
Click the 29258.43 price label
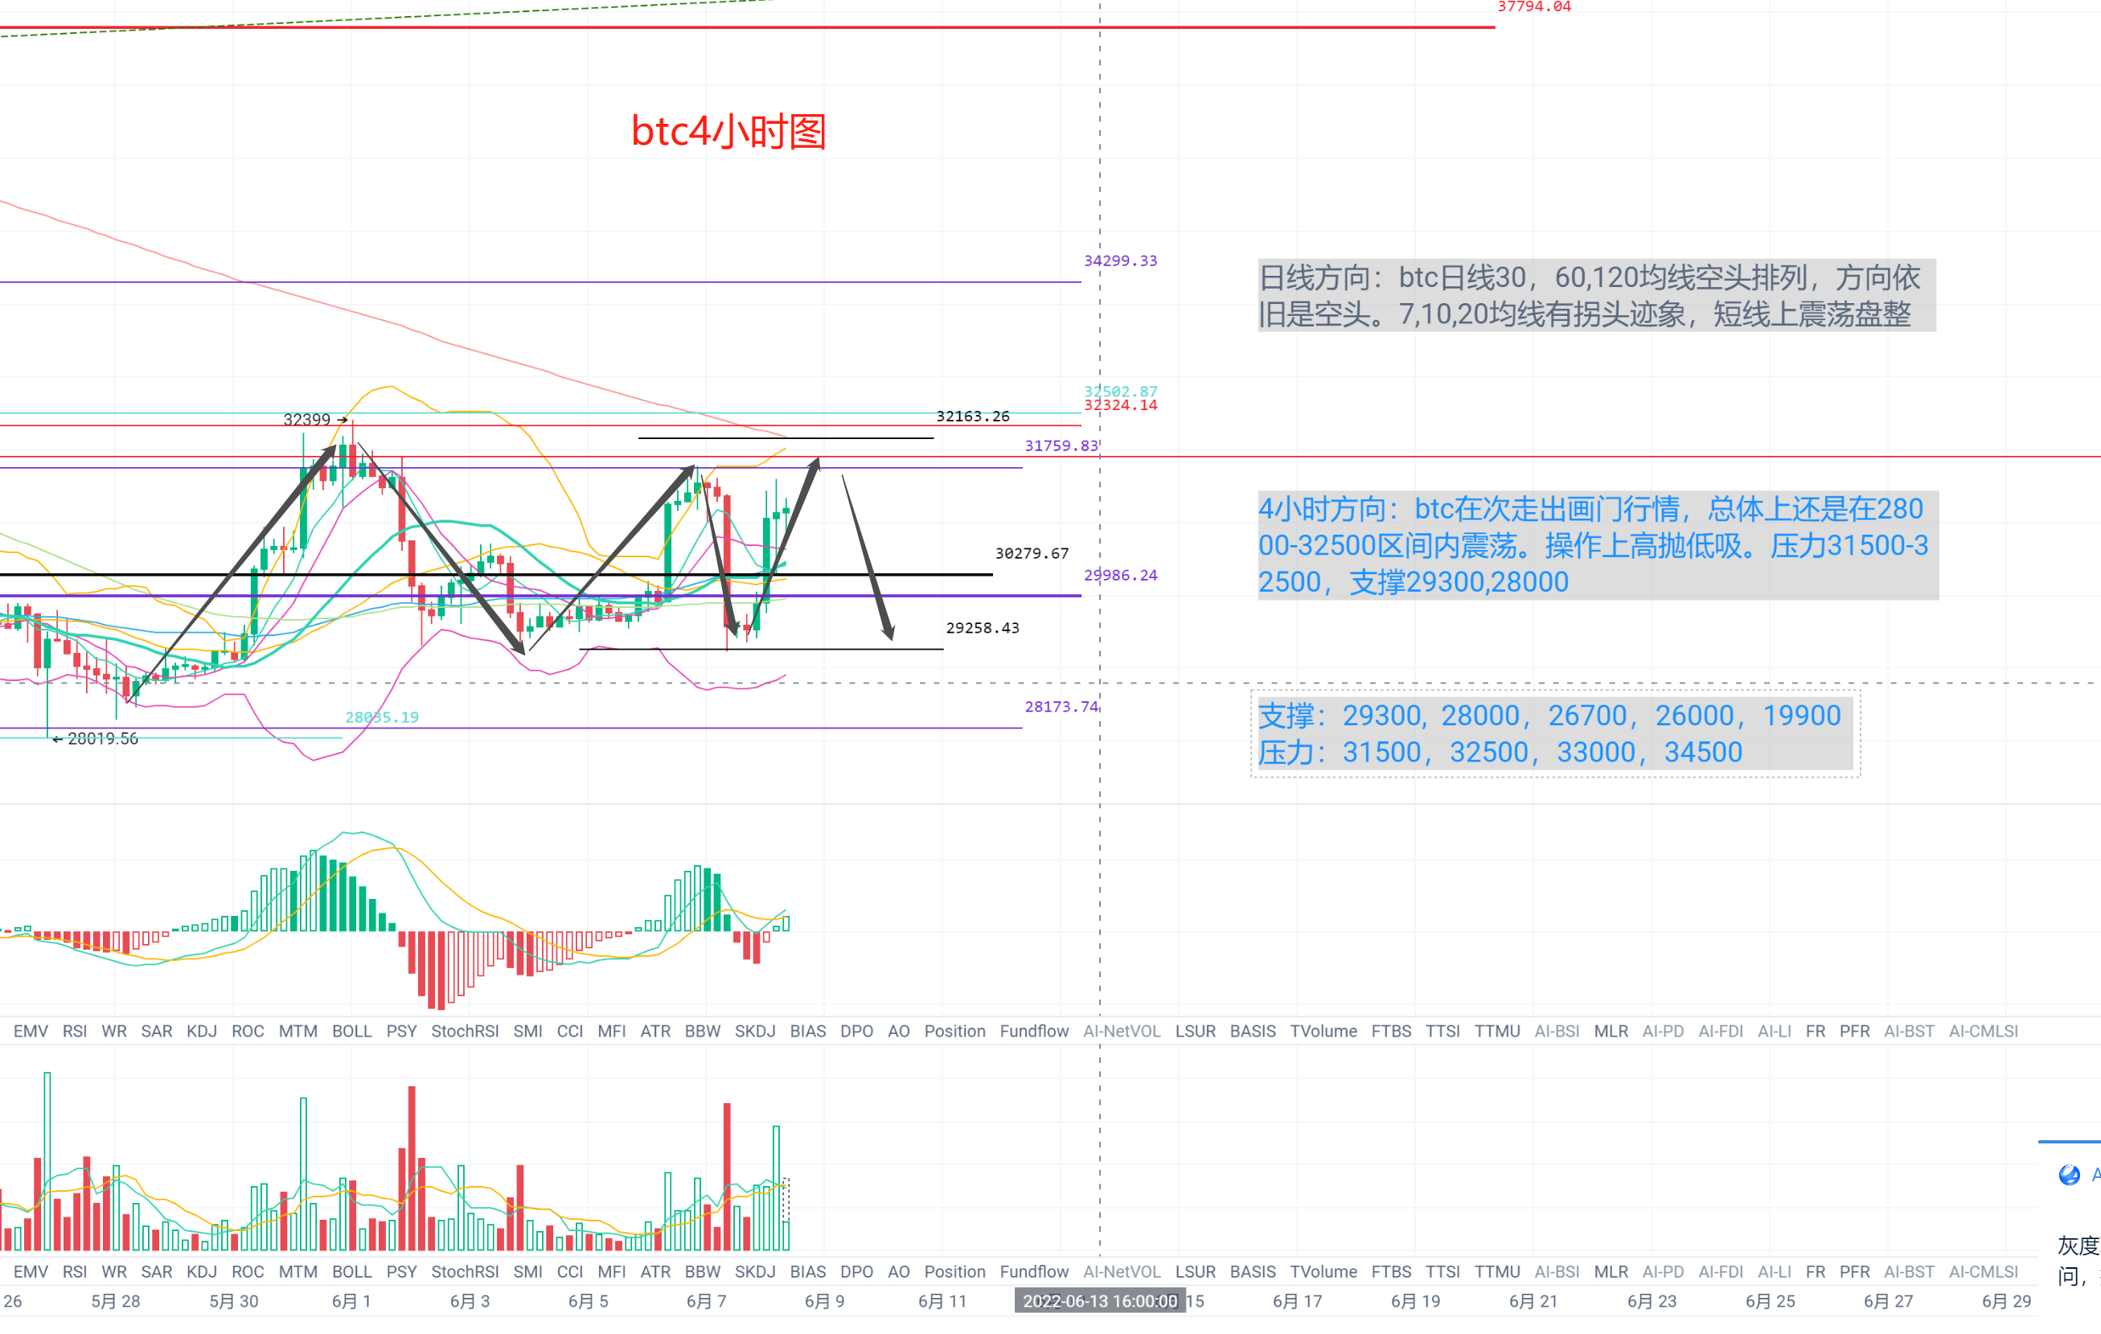(x=983, y=628)
